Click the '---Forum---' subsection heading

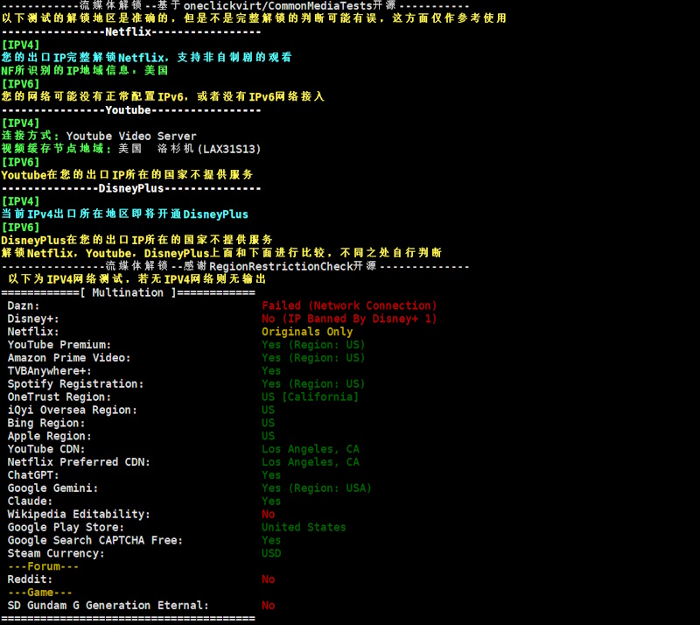tap(43, 566)
